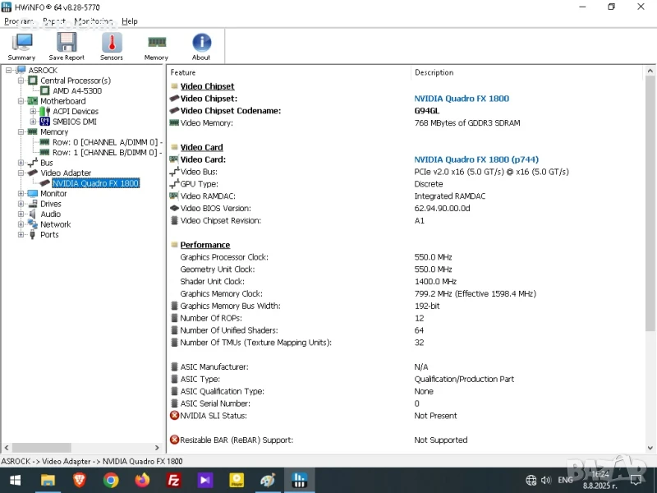Viewport: 657px width, 493px height.
Task: Open the Memory toolbar icon
Action: (x=156, y=46)
